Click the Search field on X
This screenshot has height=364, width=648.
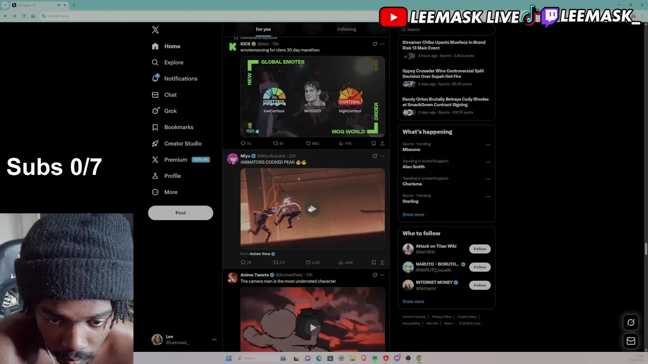click(447, 29)
